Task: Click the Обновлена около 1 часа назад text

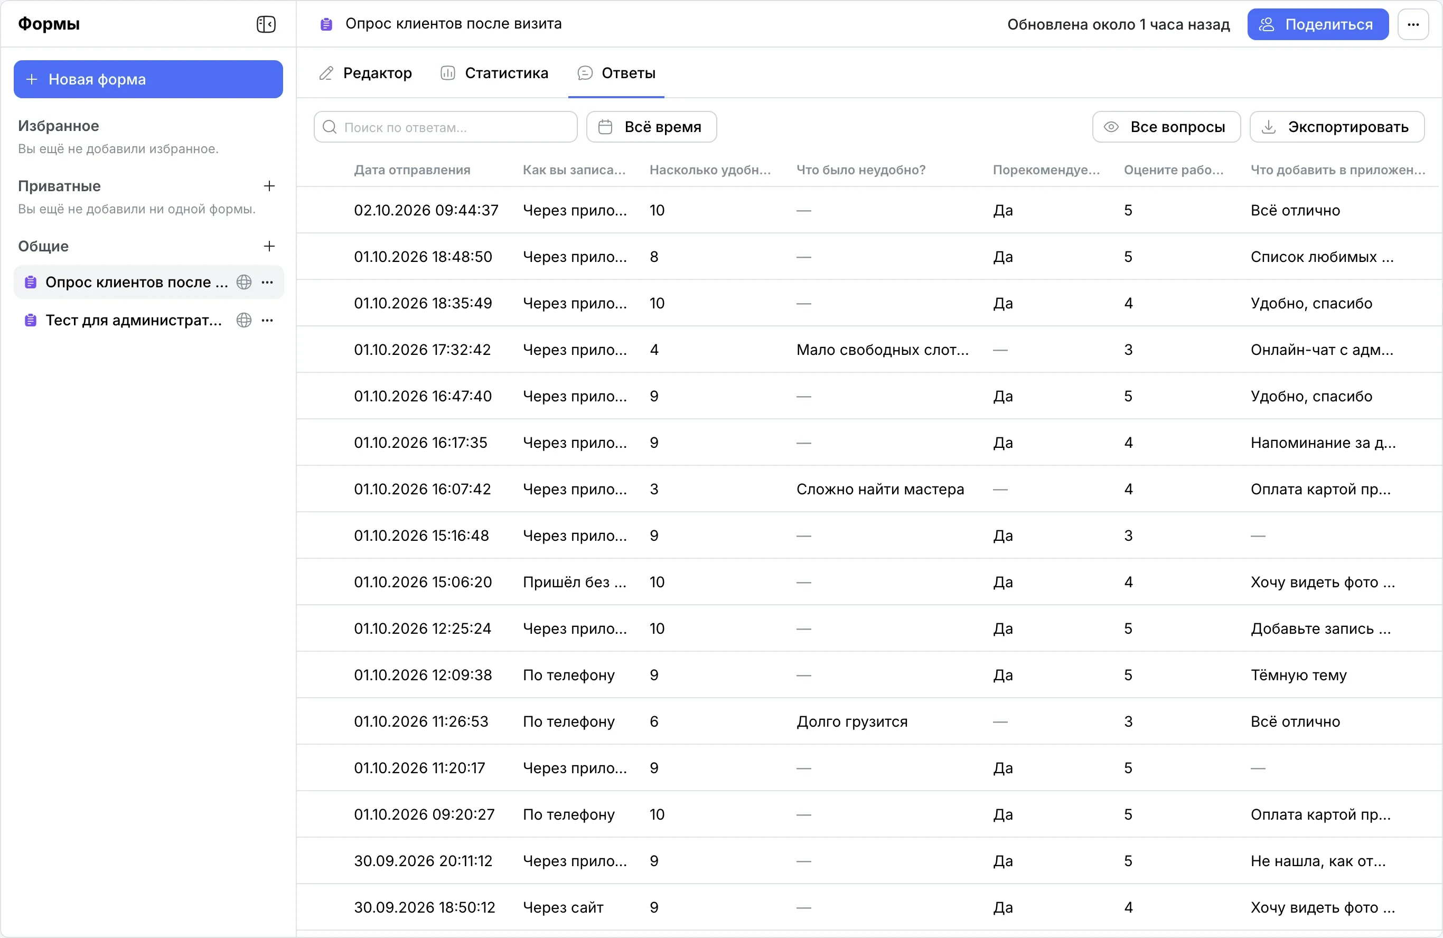Action: [1118, 24]
